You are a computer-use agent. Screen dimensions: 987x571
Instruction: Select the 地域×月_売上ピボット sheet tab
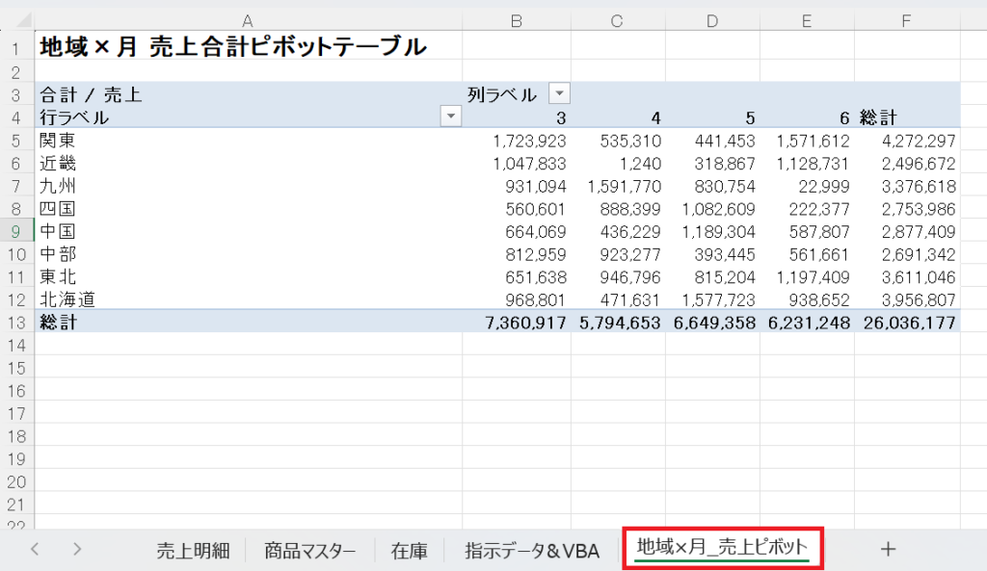(722, 549)
